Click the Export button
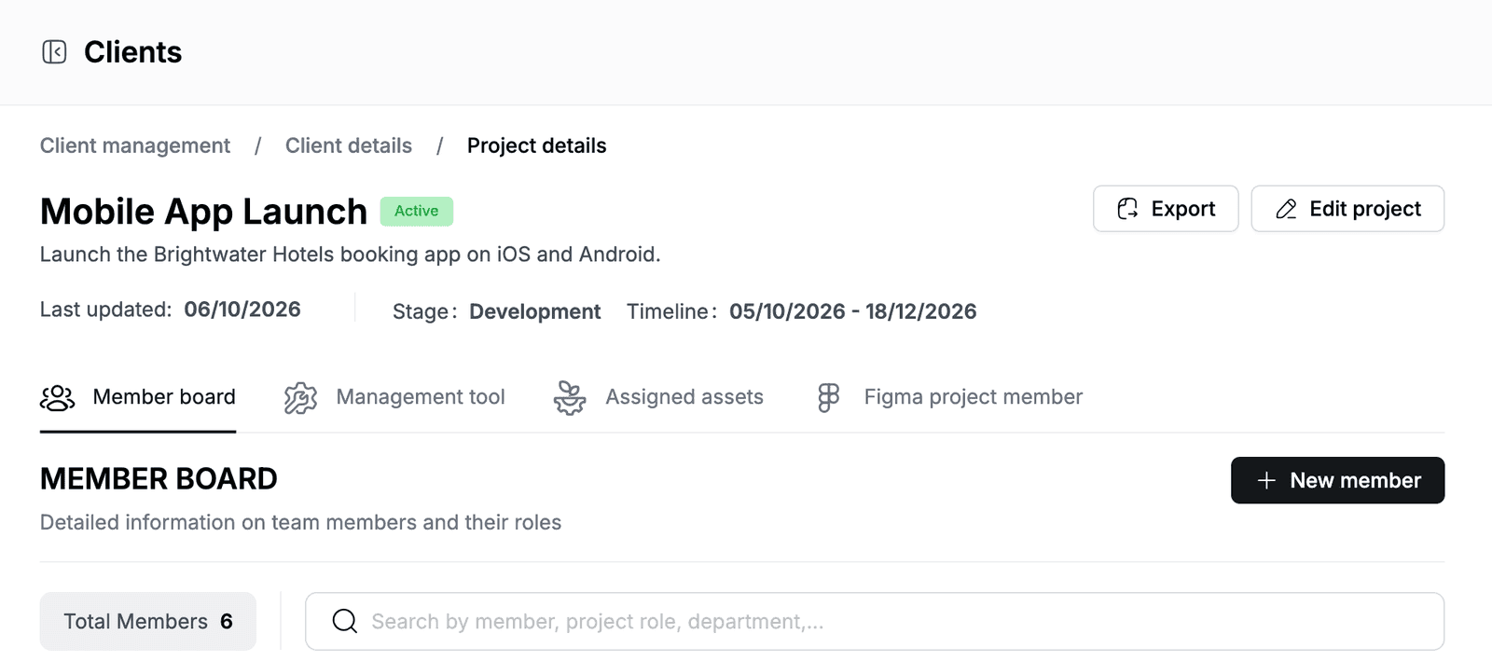1492x661 pixels. [x=1166, y=209]
